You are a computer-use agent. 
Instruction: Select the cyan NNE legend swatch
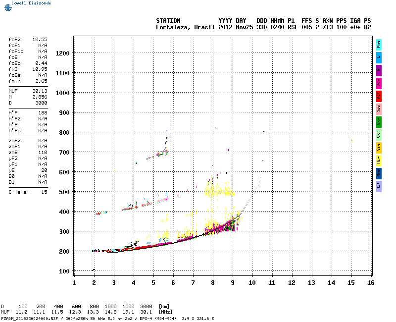coord(379,45)
